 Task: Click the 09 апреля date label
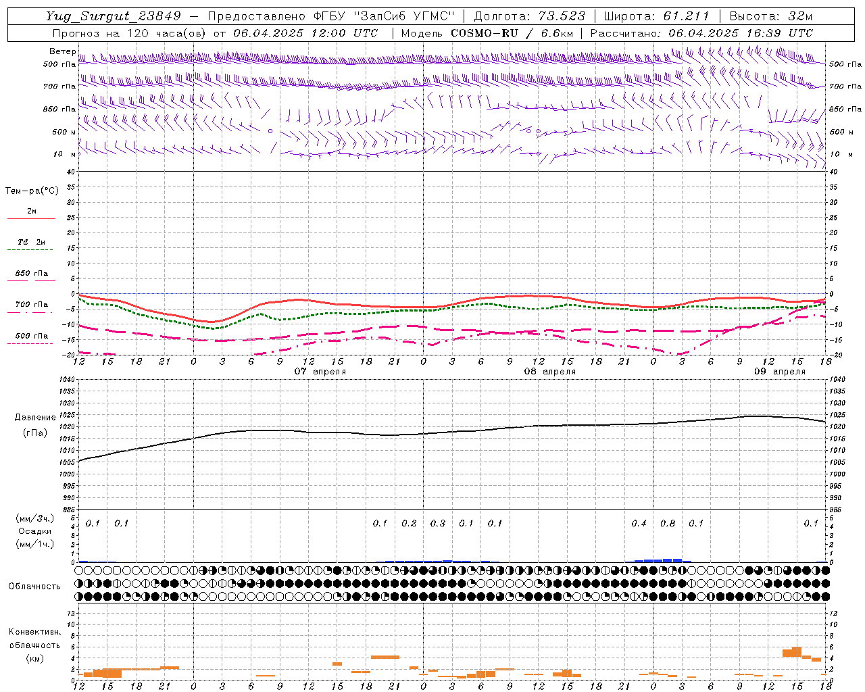780,372
